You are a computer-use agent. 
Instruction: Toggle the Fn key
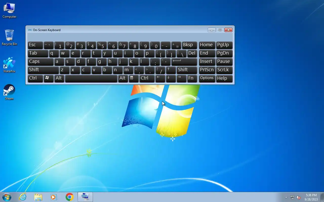click(192, 79)
